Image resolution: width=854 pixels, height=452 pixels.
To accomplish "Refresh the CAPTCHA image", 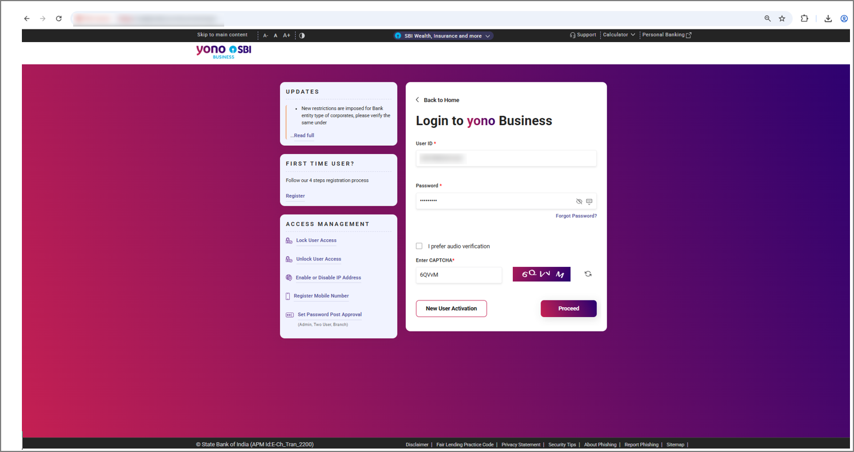I will click(588, 274).
